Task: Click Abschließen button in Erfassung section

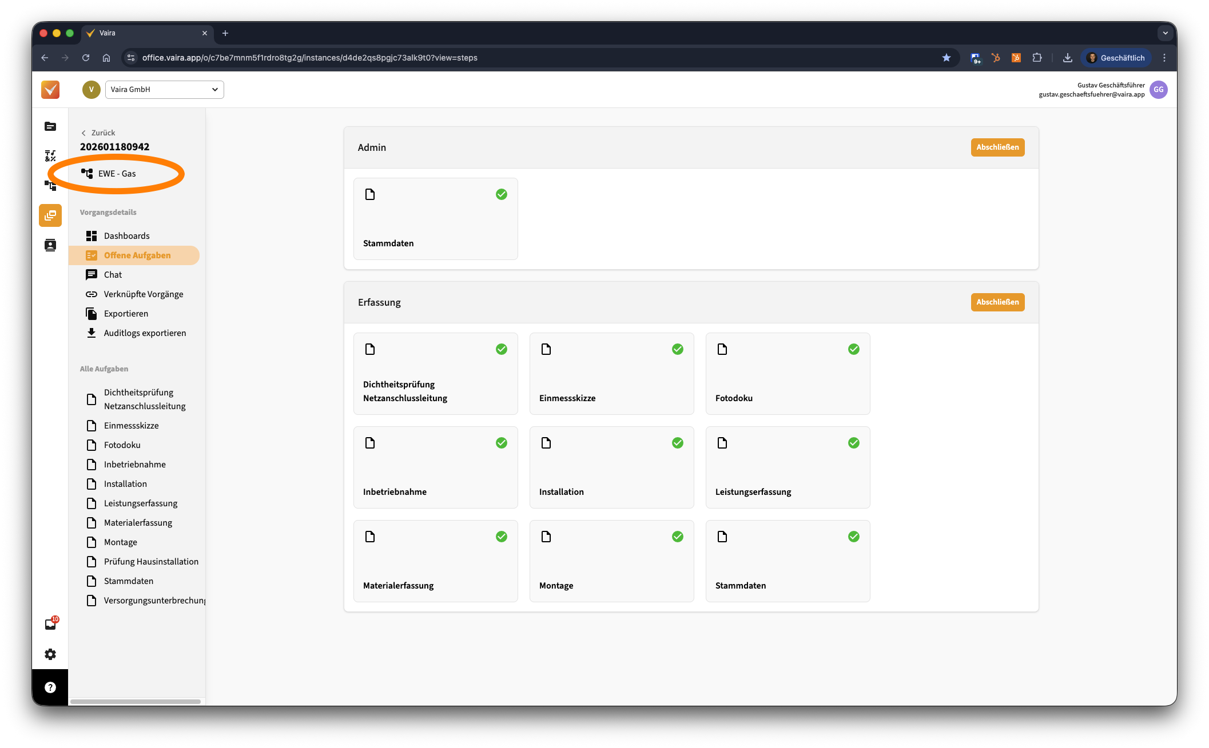Action: [997, 302]
